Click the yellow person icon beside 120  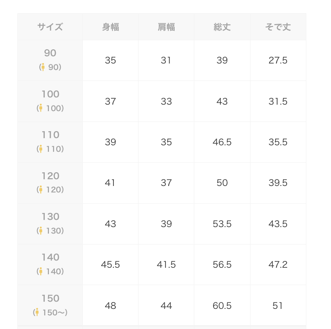point(41,190)
